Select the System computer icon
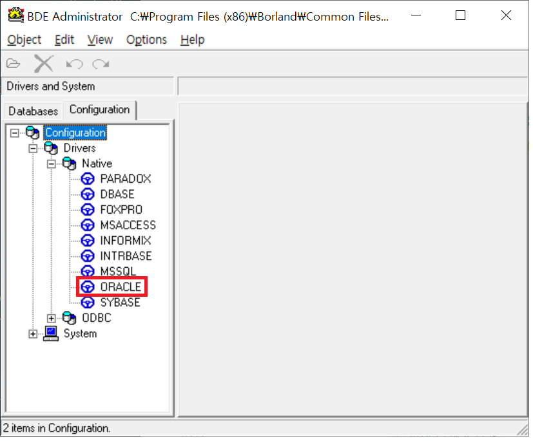 pyautogui.click(x=51, y=333)
